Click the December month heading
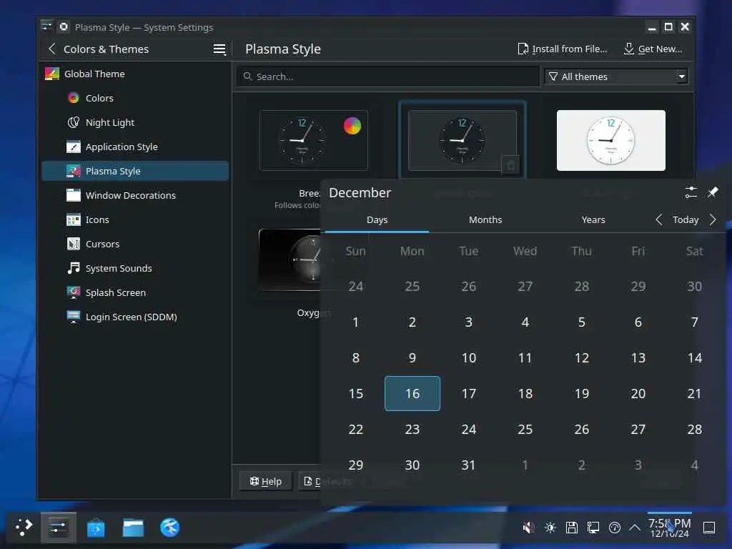The width and height of the screenshot is (732, 549). click(x=360, y=193)
